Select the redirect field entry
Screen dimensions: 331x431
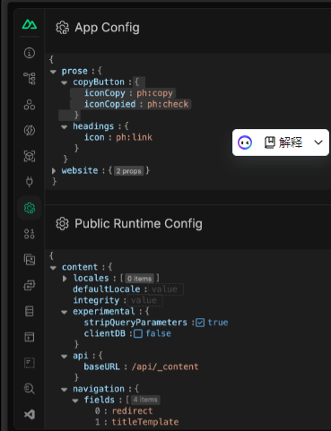(x=132, y=411)
